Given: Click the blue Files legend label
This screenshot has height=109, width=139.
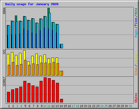Looking at the screenshot, I should [136, 22].
